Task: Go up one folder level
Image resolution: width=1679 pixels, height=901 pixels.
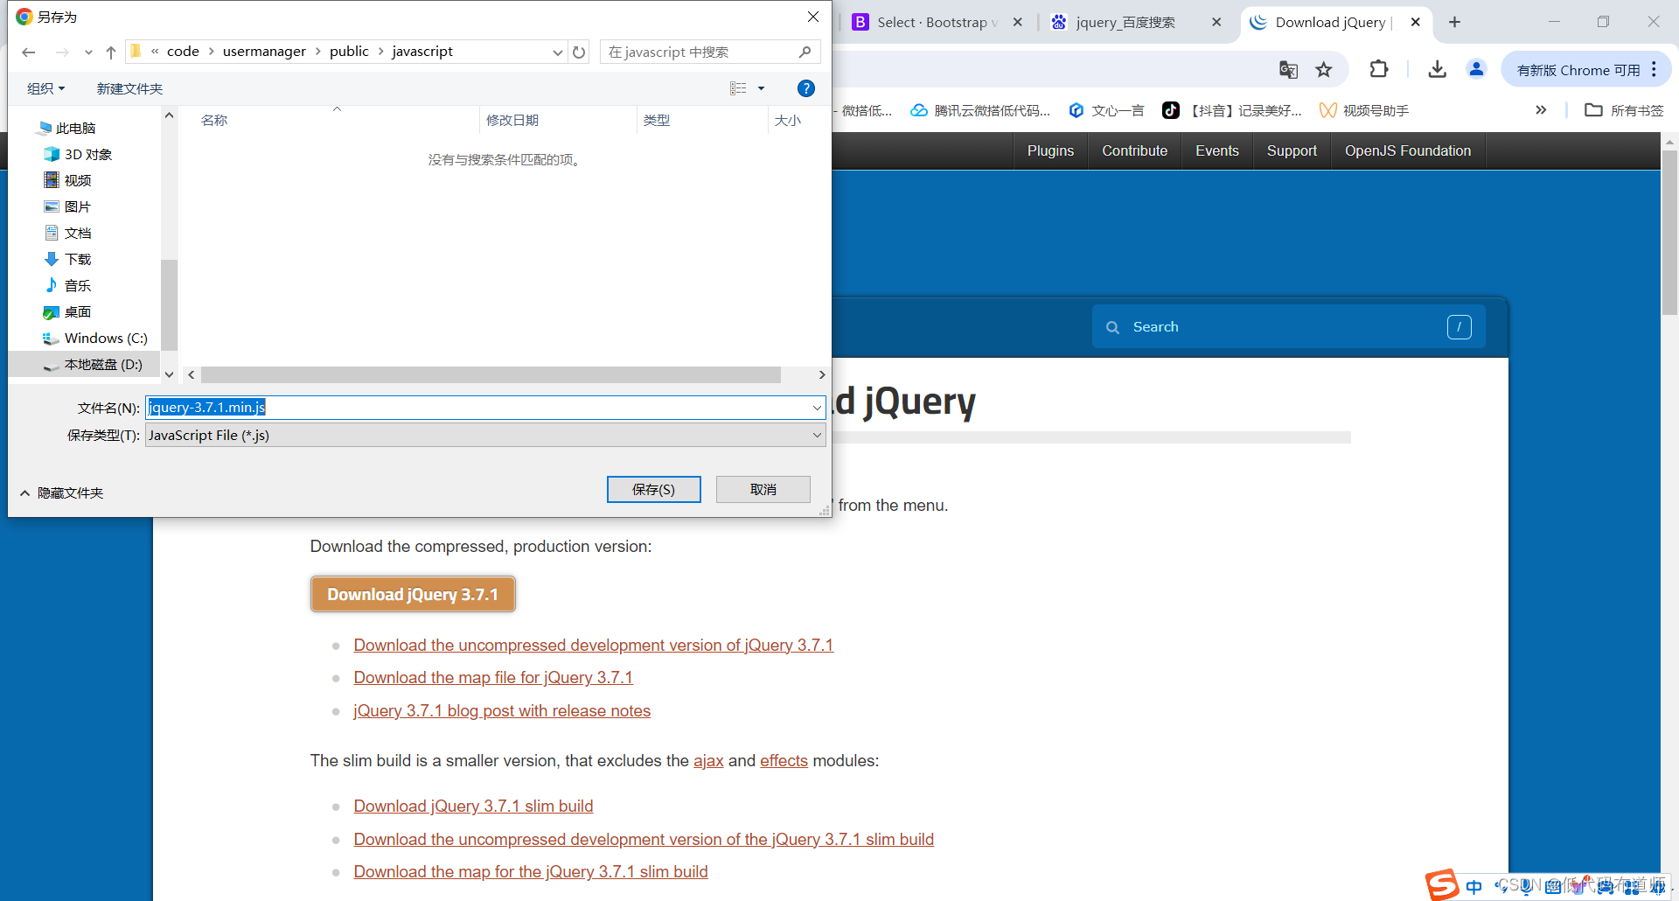Action: click(111, 52)
